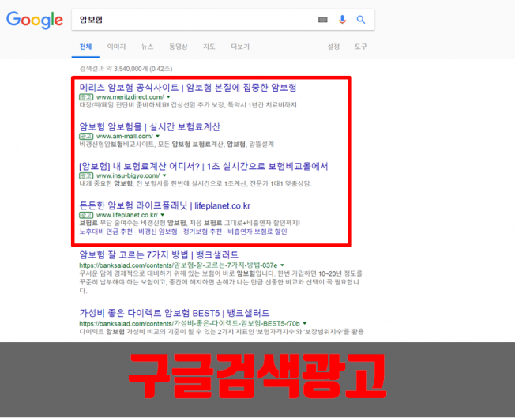This screenshot has height=418, width=515.
Task: Open [암보험] 내 보험료계산 어디서 link
Action: pos(204,166)
